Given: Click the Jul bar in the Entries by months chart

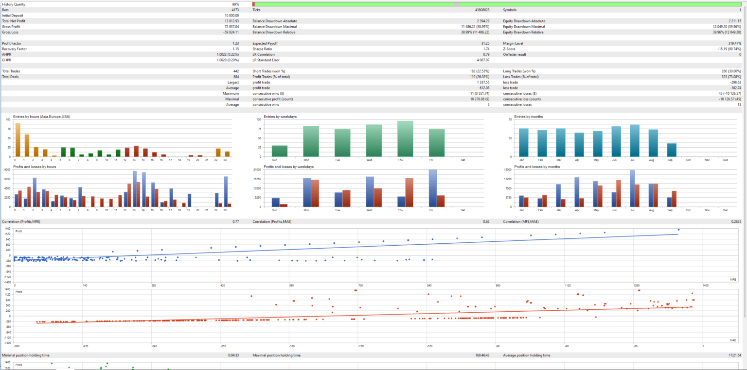Looking at the screenshot, I should [x=634, y=141].
